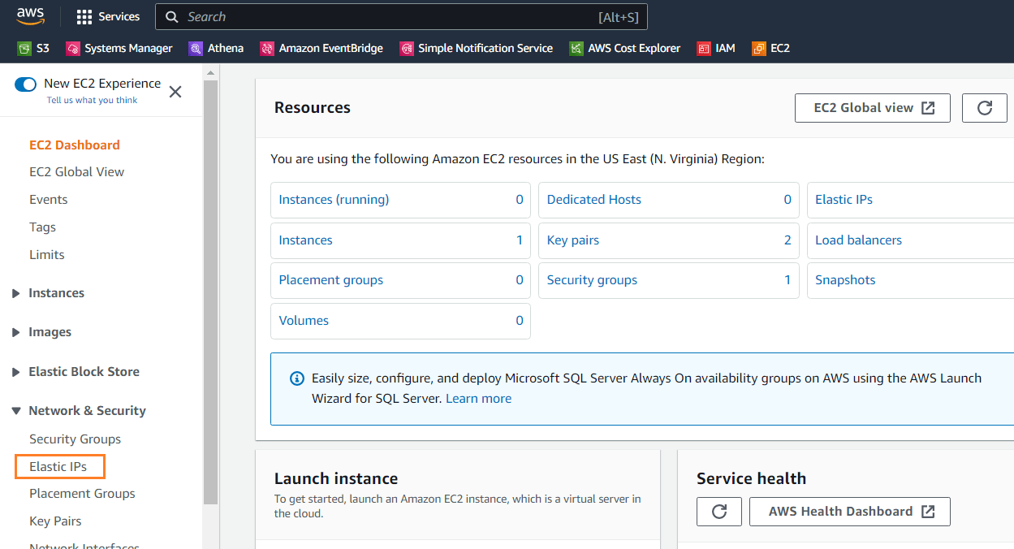
Task: Open Athena favorite shortcut
Action: 216,48
